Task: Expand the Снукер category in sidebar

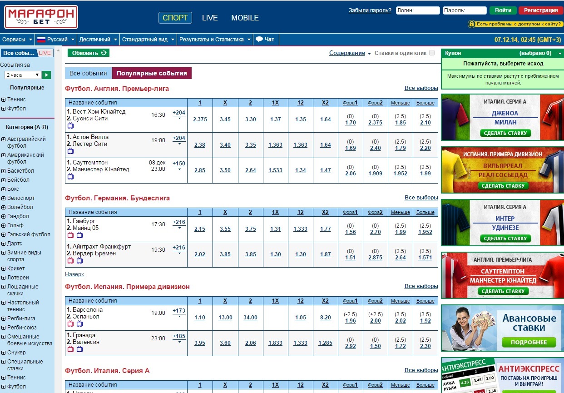Action: (x=3, y=353)
